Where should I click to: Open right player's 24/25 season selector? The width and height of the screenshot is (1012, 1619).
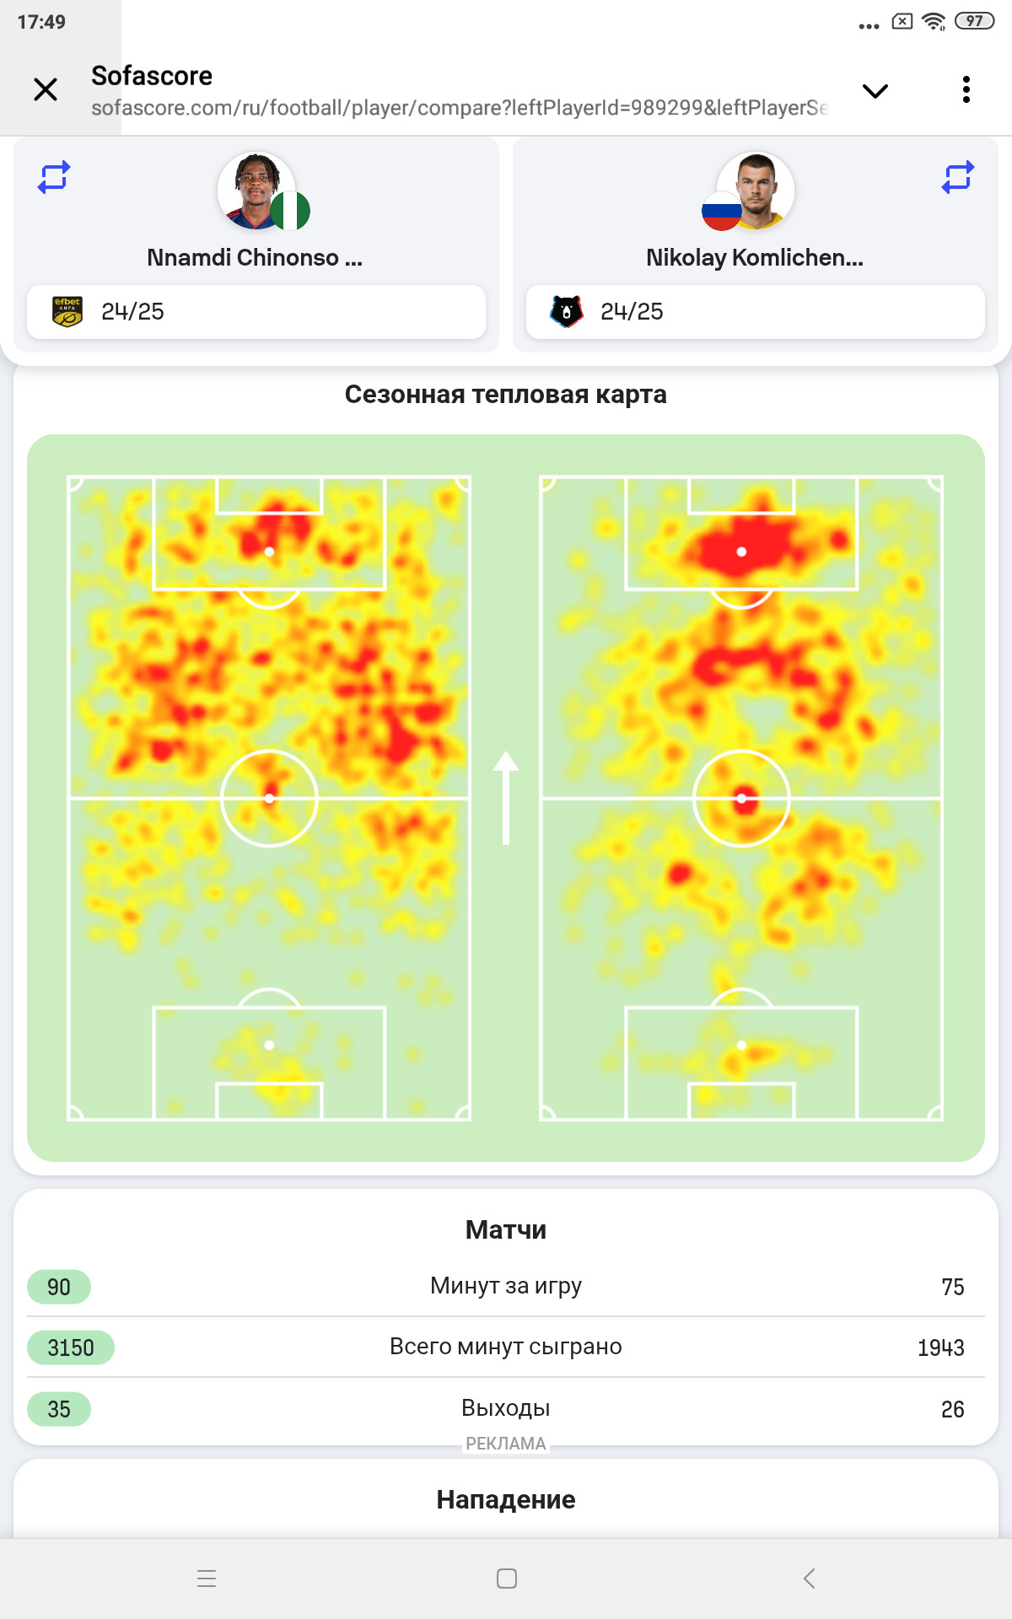pyautogui.click(x=756, y=312)
